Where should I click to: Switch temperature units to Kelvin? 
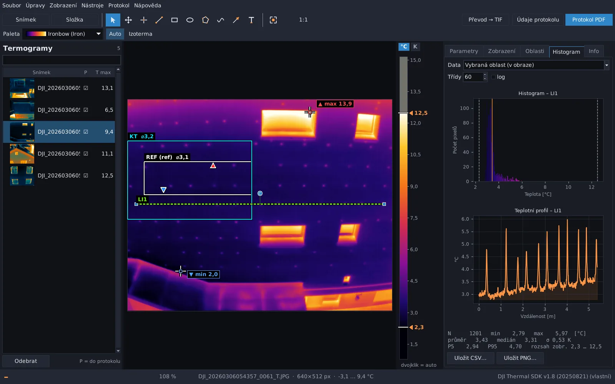point(415,46)
